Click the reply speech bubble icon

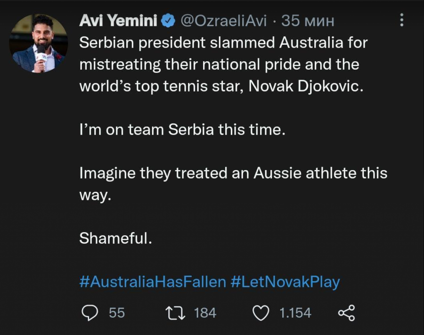89,312
